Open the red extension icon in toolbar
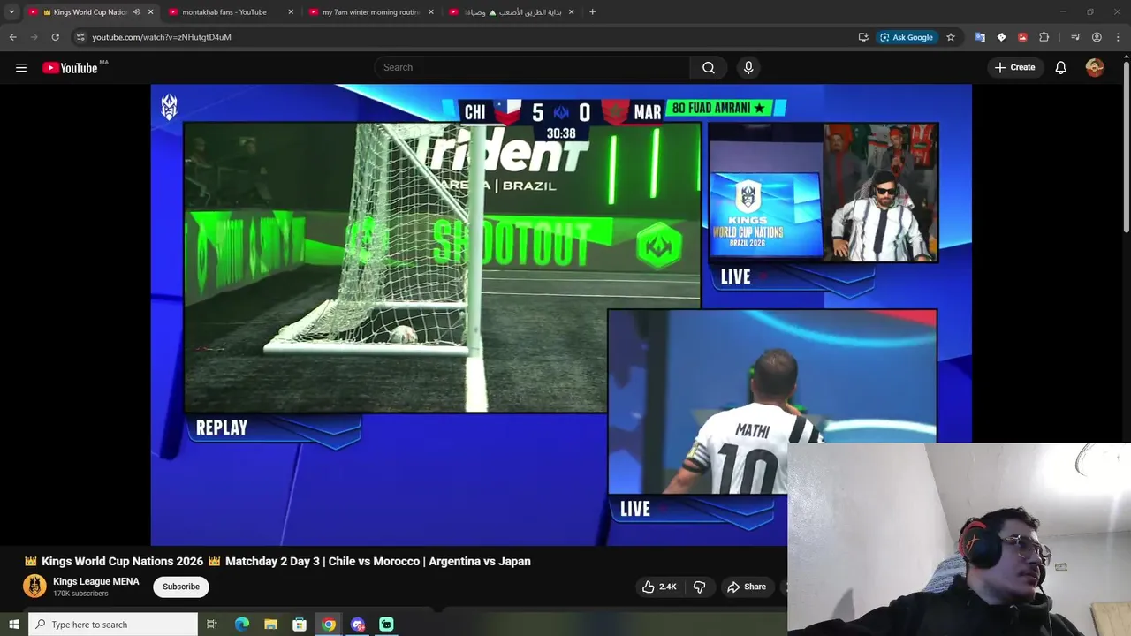This screenshot has height=636, width=1131. click(1022, 37)
